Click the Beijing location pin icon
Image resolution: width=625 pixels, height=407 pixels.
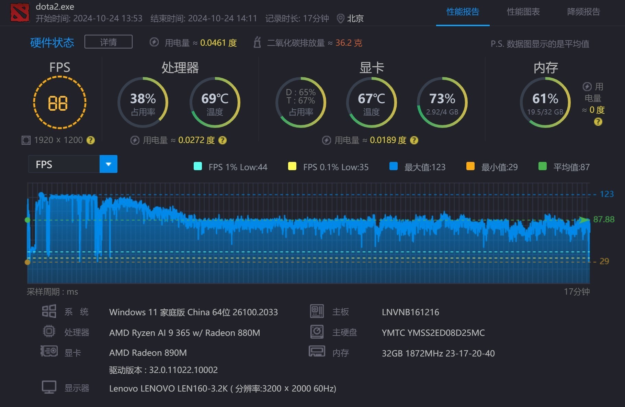coord(340,19)
